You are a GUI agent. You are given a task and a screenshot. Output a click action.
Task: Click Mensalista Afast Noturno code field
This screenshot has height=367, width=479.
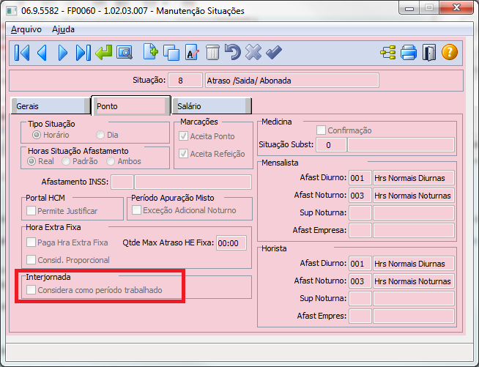click(360, 196)
